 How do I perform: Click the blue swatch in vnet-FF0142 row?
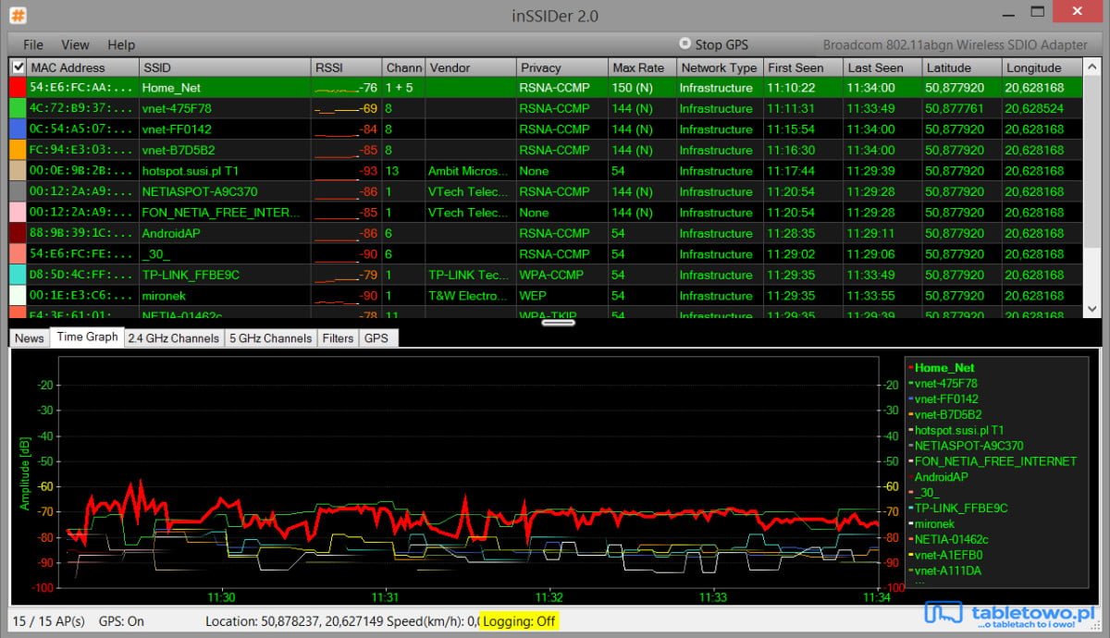pyautogui.click(x=18, y=129)
